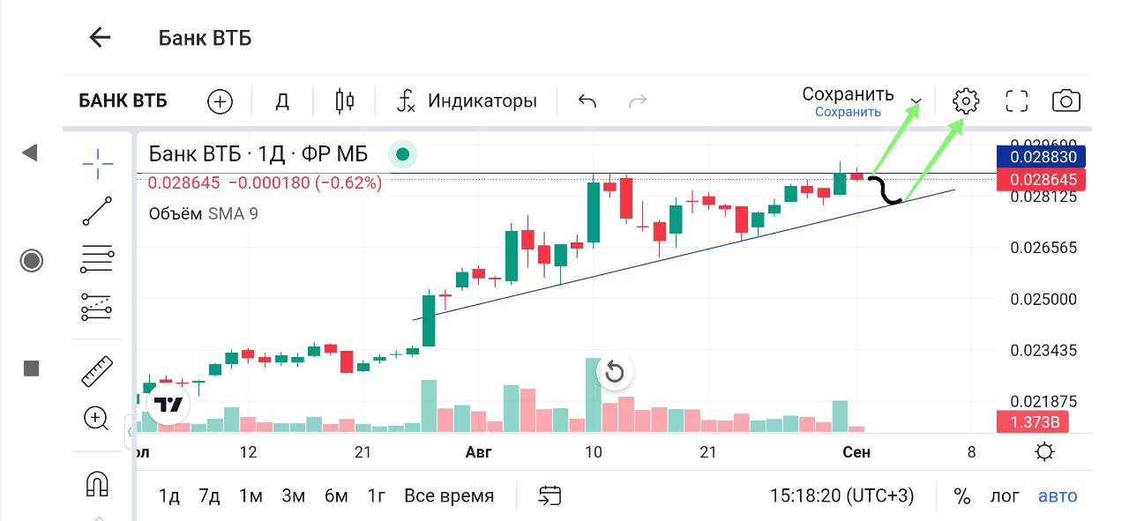1129x521 pixels.
Task: Switch to the Все время range
Action: click(449, 496)
